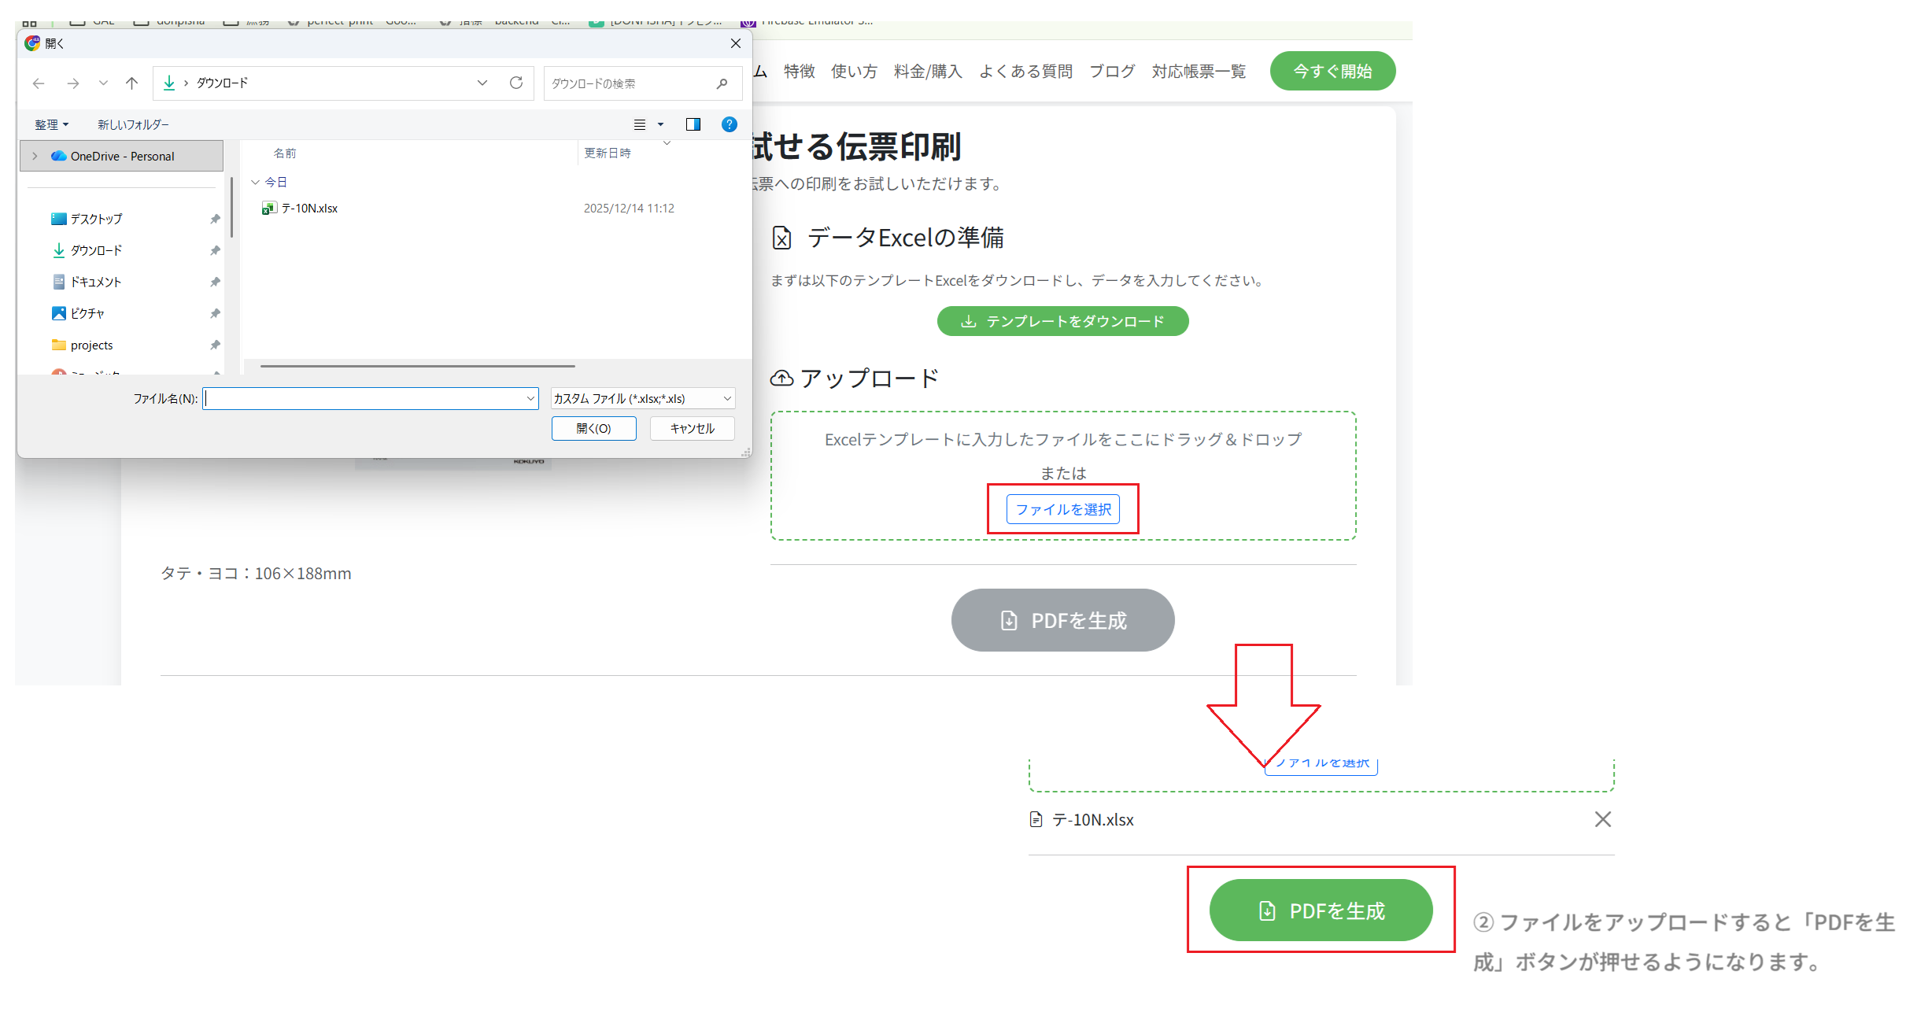Click テンプレートをダウンロード button

pos(1062,321)
